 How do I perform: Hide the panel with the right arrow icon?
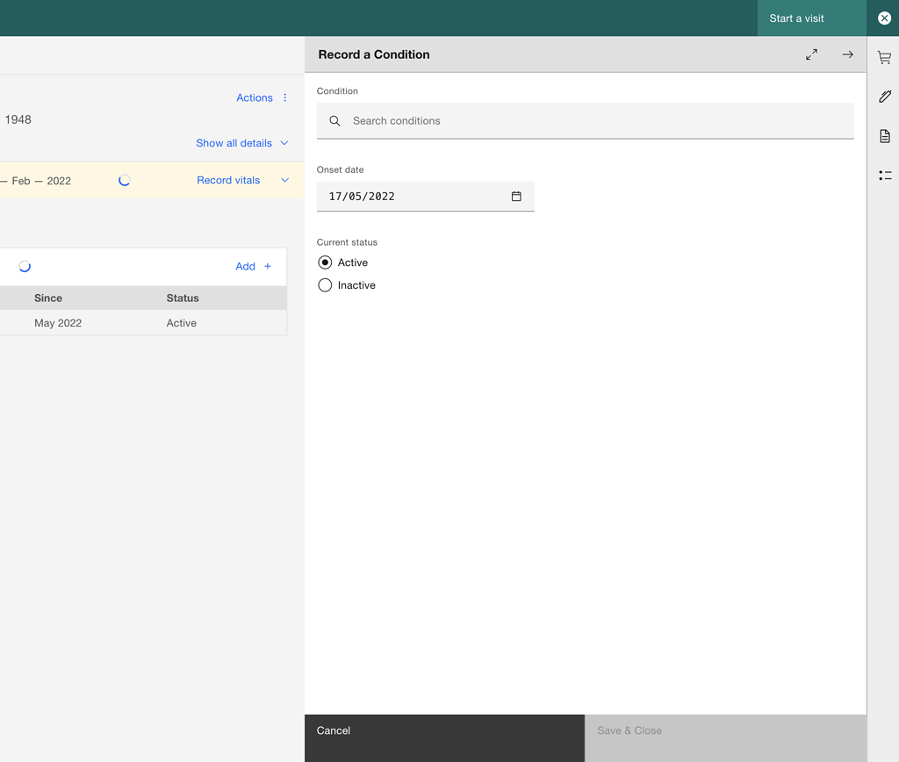tap(847, 54)
